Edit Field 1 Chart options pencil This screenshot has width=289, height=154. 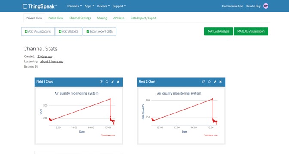click(113, 82)
